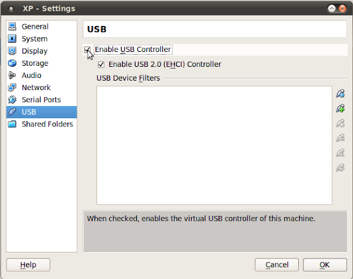This screenshot has height=279, width=353.
Task: Open Shared Folders settings
Action: coord(41,124)
